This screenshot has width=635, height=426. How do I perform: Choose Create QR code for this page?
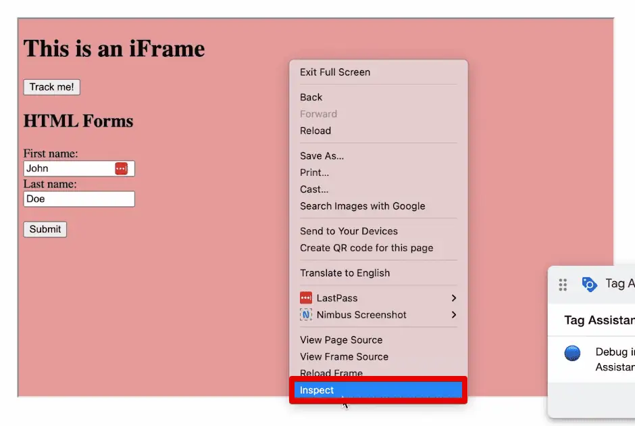coord(368,247)
